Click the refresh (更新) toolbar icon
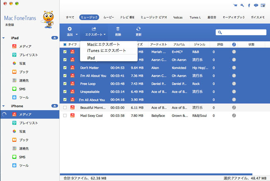The image size is (270, 181). (x=138, y=29)
